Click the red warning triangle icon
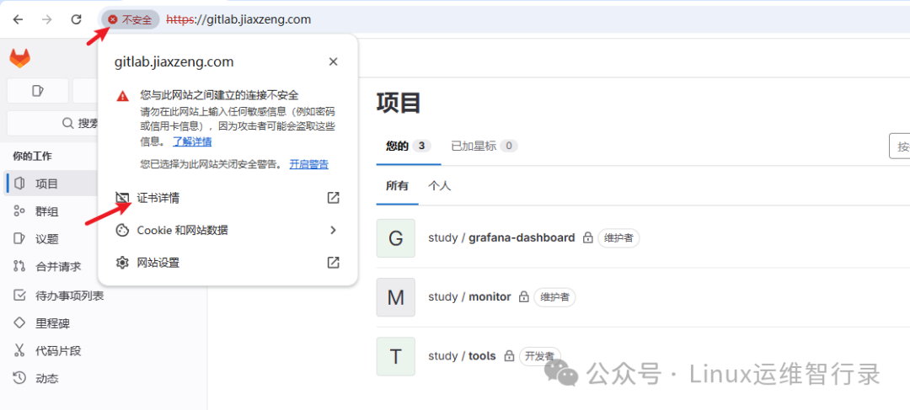Viewport: 910px width, 410px height. tap(122, 96)
